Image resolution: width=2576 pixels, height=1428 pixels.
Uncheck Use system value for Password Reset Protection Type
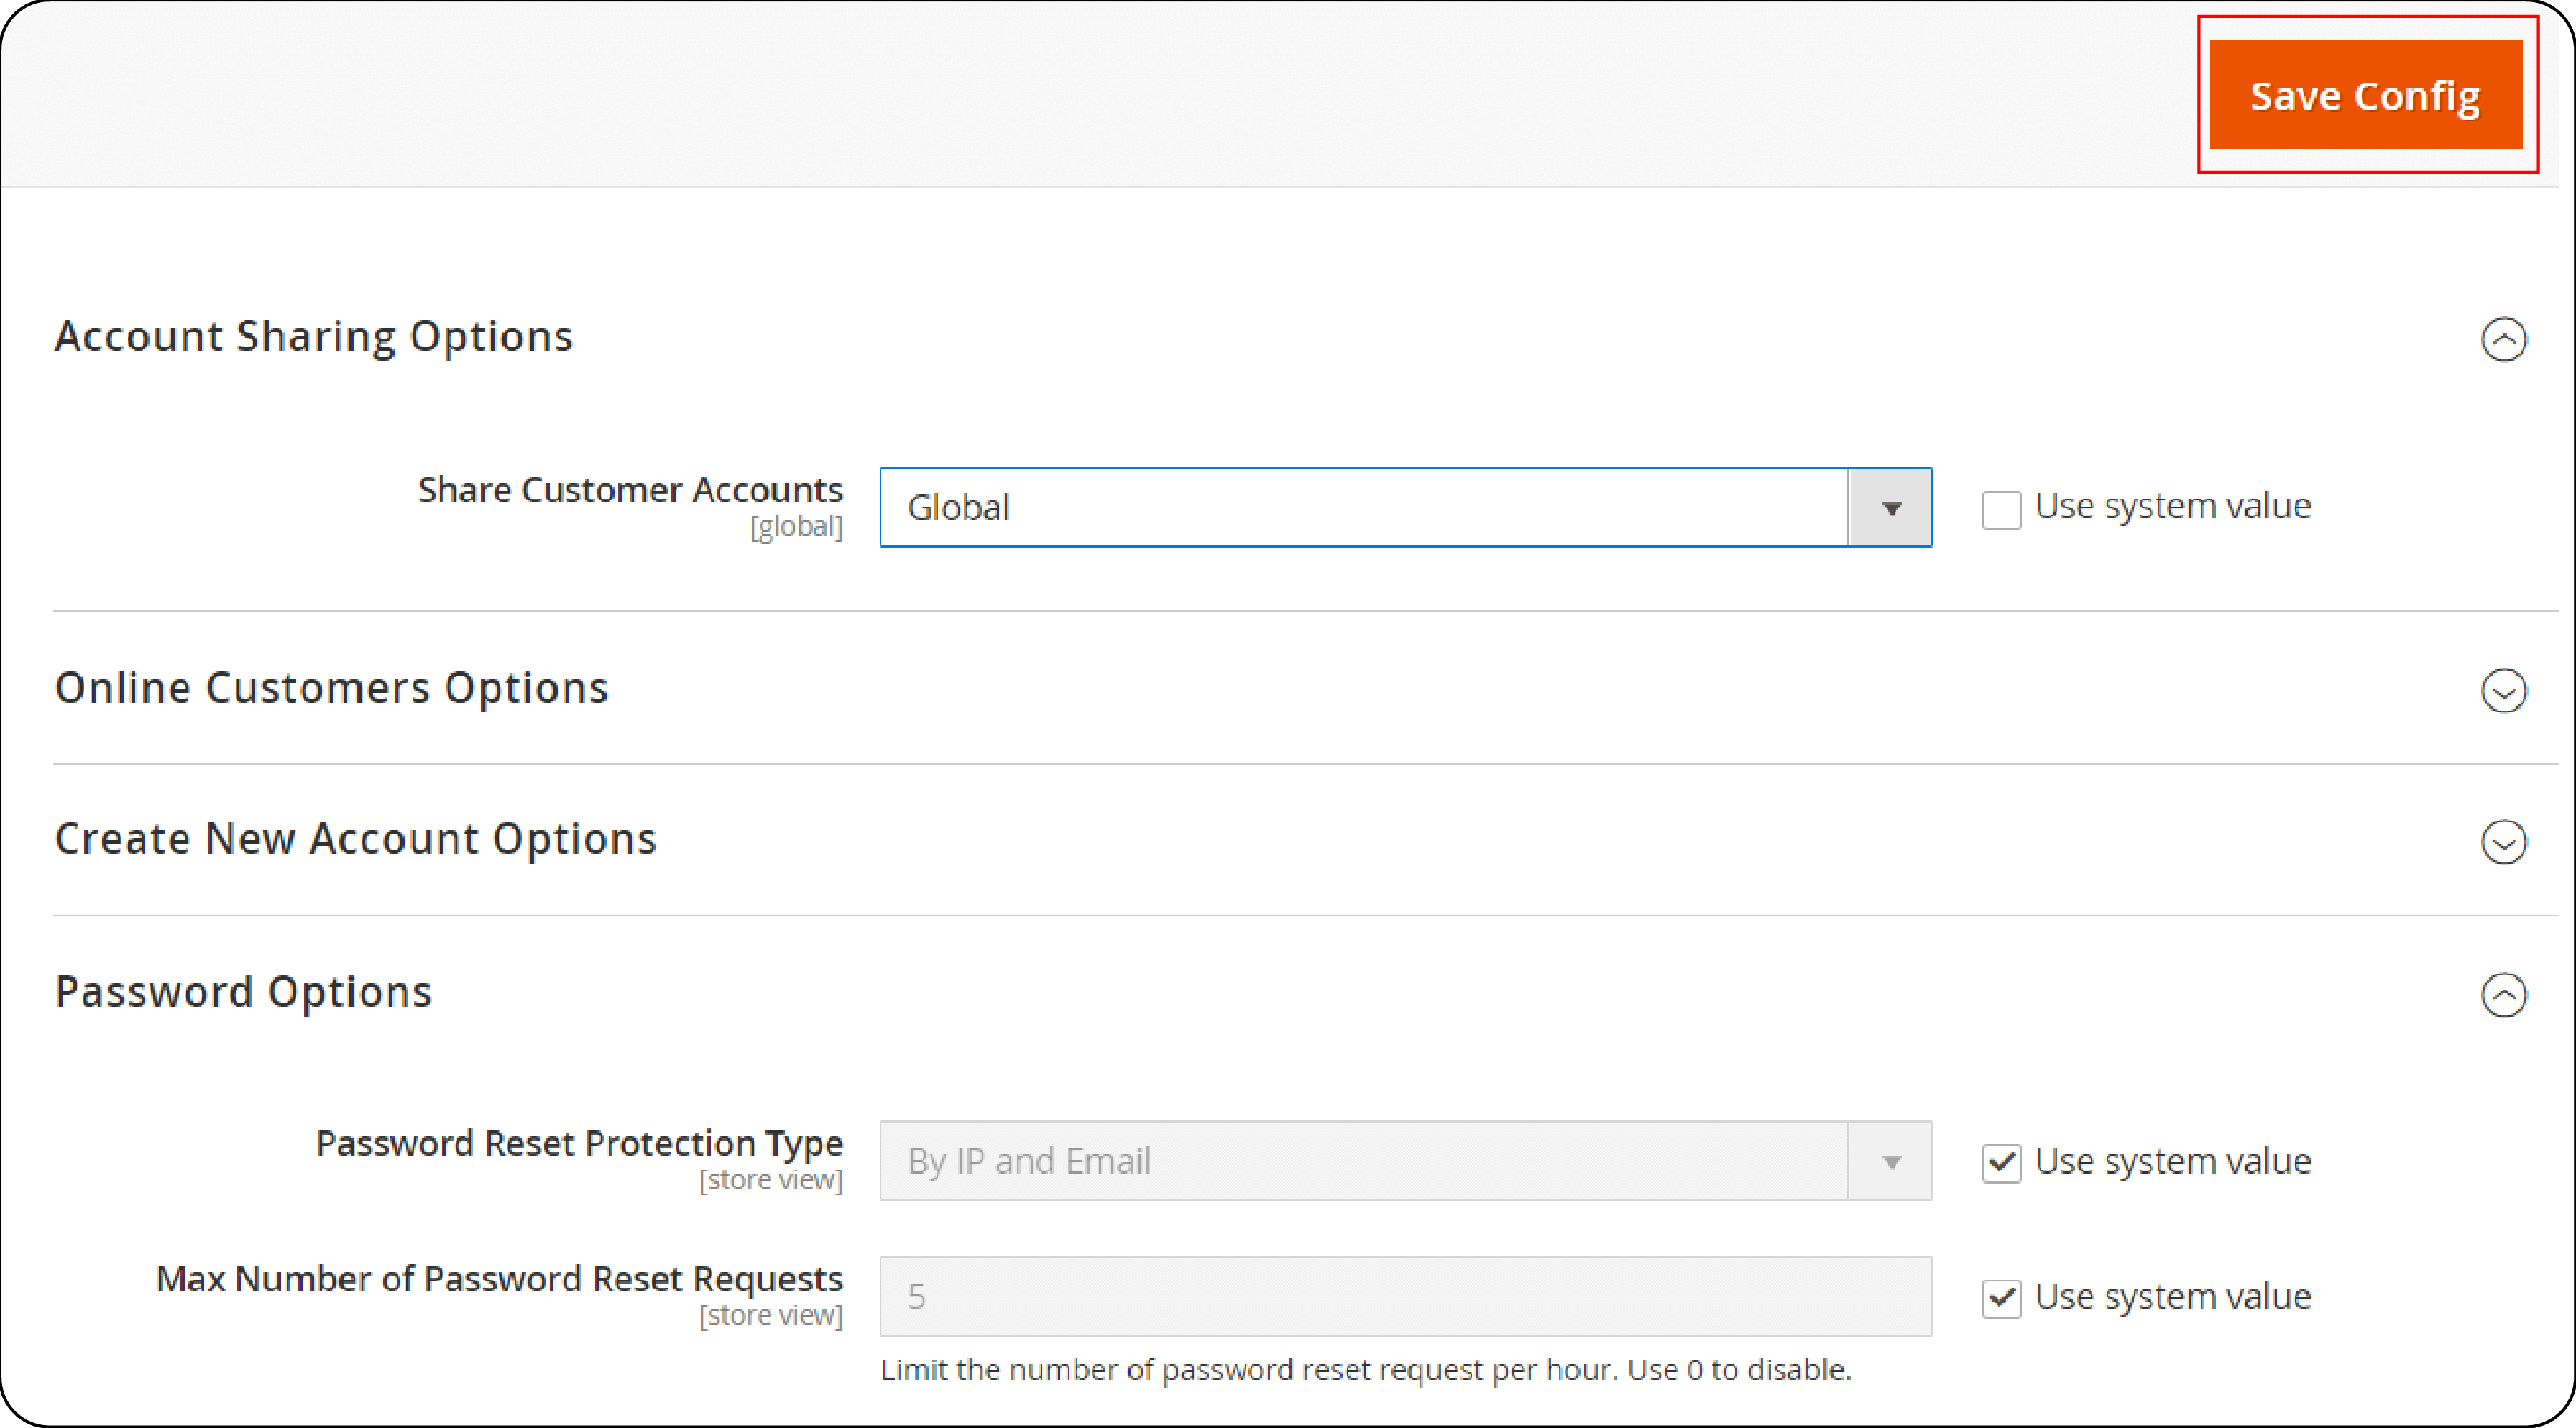click(x=2001, y=1163)
